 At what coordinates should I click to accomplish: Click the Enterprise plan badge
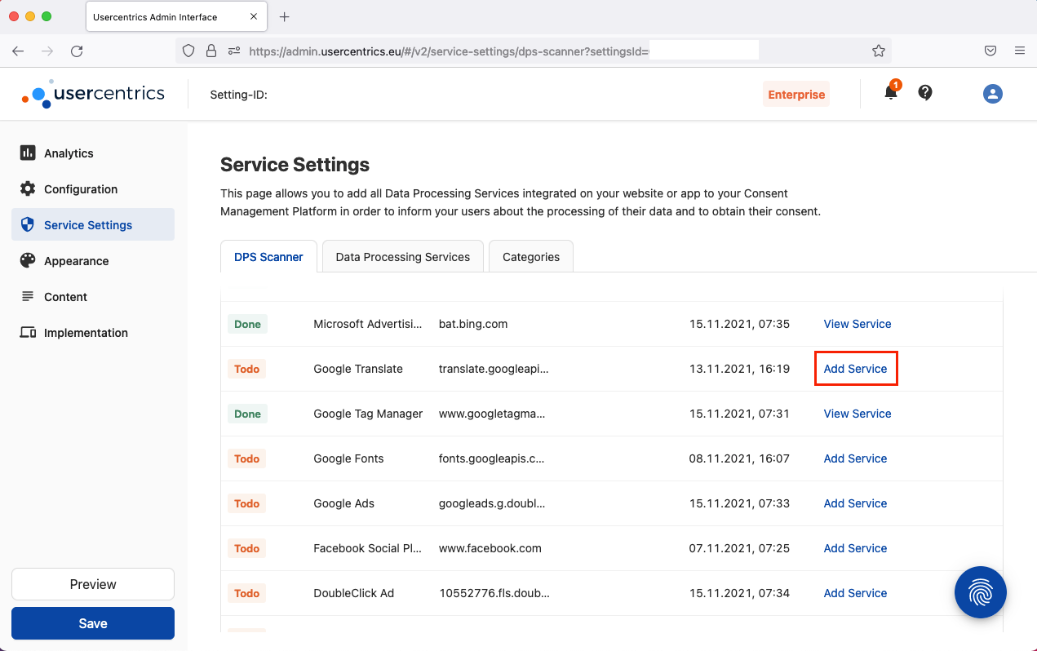pyautogui.click(x=796, y=95)
